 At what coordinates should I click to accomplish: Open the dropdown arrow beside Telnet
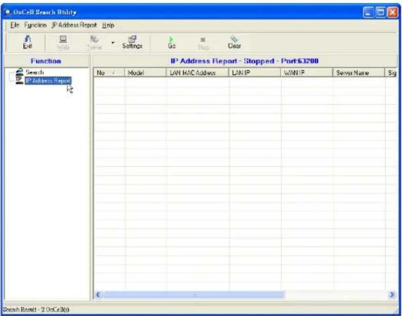click(x=113, y=43)
